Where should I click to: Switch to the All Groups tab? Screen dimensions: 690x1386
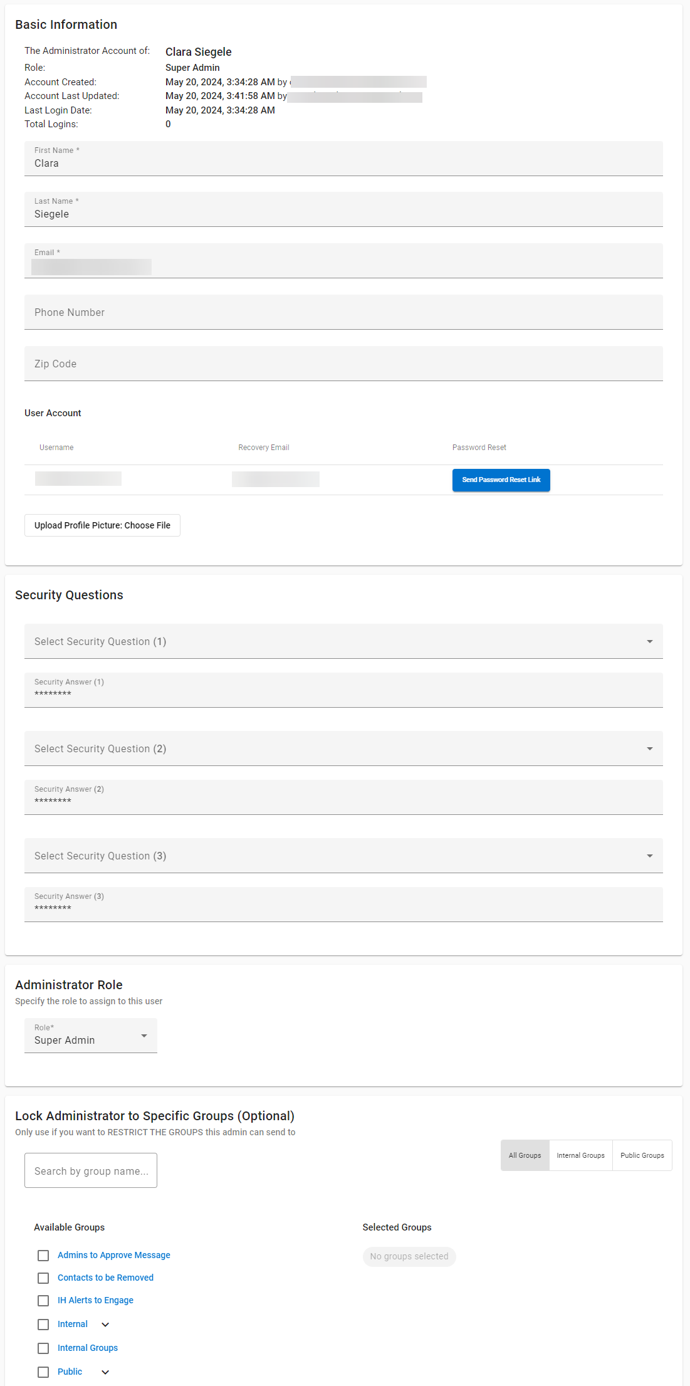click(x=525, y=1155)
